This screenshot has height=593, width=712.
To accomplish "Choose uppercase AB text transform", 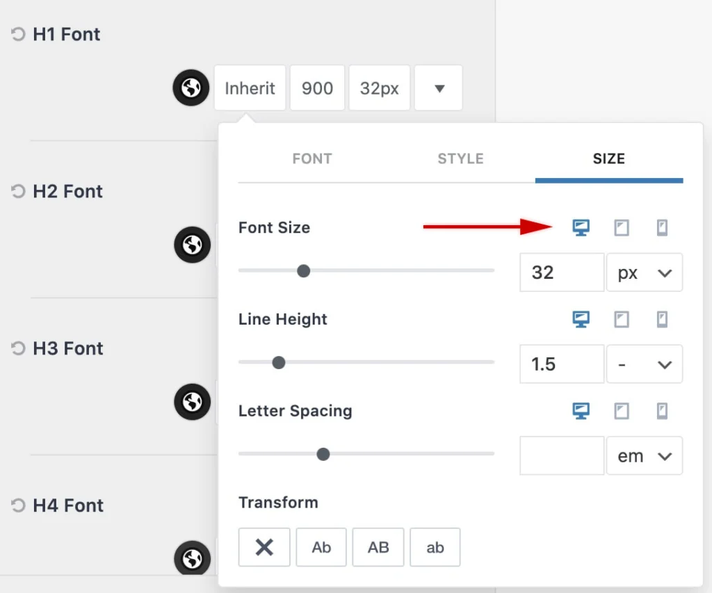I will tap(378, 547).
